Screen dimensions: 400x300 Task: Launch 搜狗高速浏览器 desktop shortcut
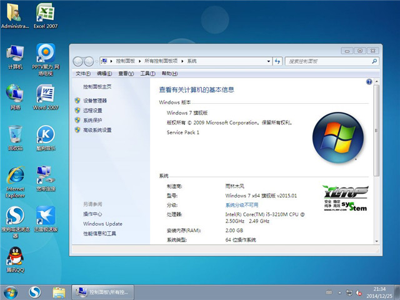pos(15,222)
